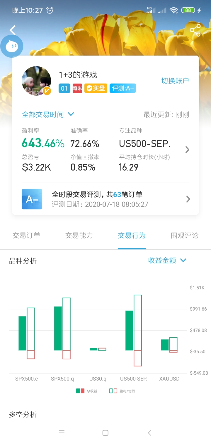Tap the blue floating mascot bubble
Image resolution: width=211 pixels, height=447 pixels.
tap(12, 46)
